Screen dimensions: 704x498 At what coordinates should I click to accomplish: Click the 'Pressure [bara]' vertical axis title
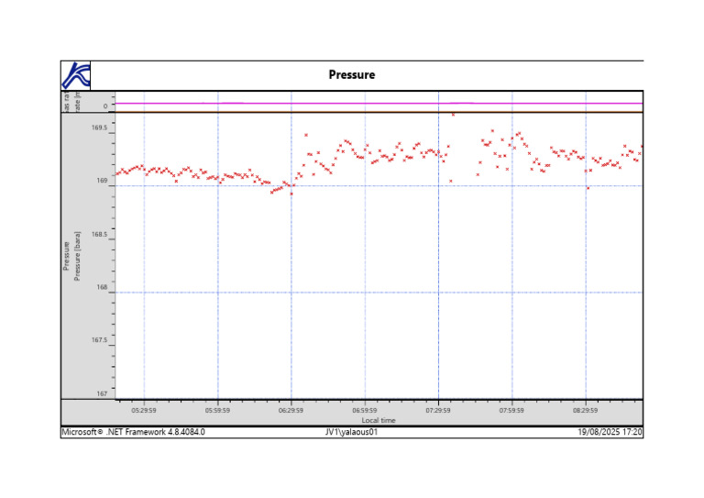[77, 257]
